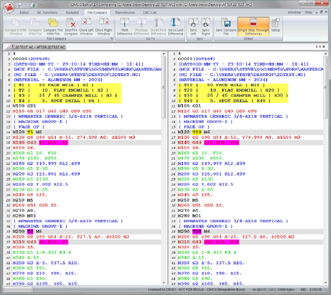Screen dimensions: 331x295
Task: Click the Compare File With File icon
Action: point(53,26)
